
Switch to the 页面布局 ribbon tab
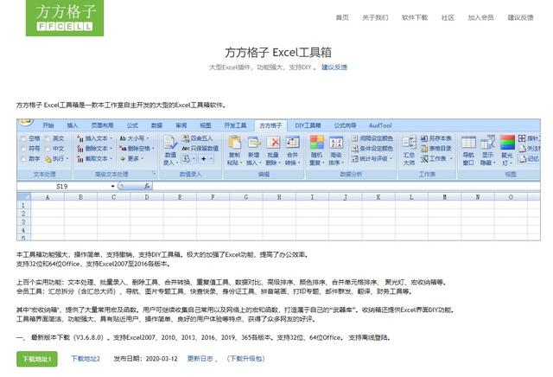tap(102, 125)
